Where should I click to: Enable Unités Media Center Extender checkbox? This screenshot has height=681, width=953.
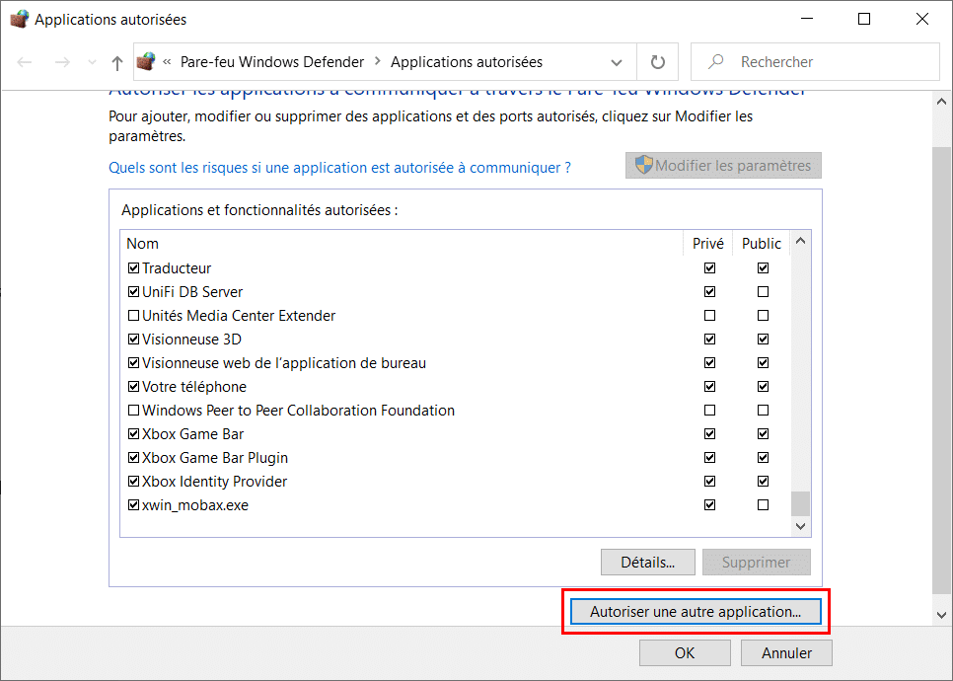pos(134,316)
